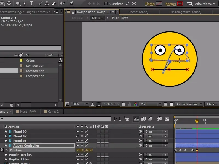Select the Ellipse shape tool
This screenshot has height=164, width=219.
tap(18, 4)
